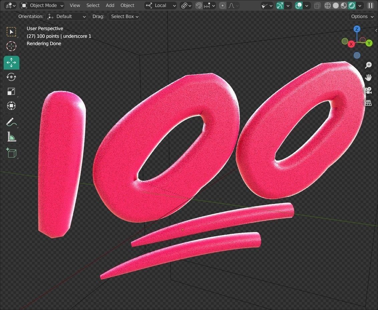Open the object visibility and selectability dropdown
Image resolution: width=378 pixels, height=310 pixels.
pos(267,5)
